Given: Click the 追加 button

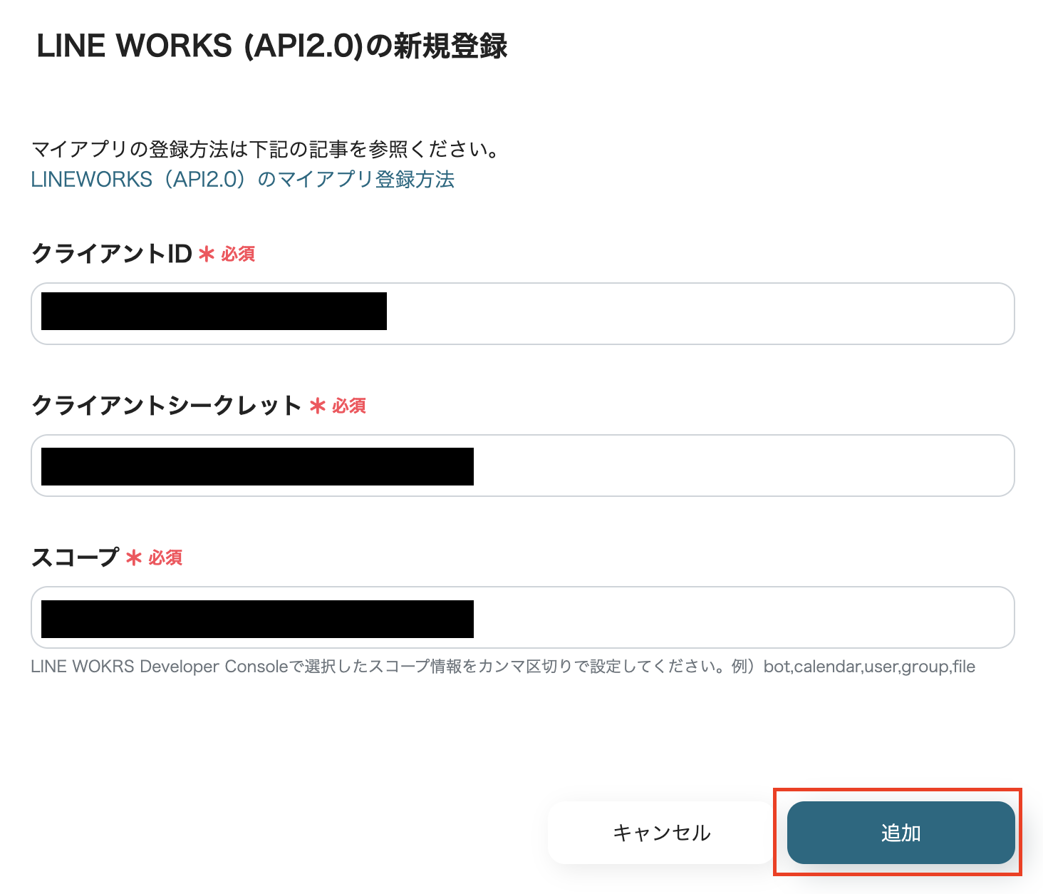Looking at the screenshot, I should [901, 833].
